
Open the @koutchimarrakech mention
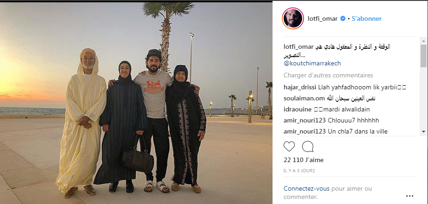tap(312, 63)
